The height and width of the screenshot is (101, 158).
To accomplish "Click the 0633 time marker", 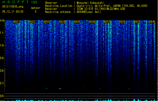I will pyautogui.click(x=47, y=22).
